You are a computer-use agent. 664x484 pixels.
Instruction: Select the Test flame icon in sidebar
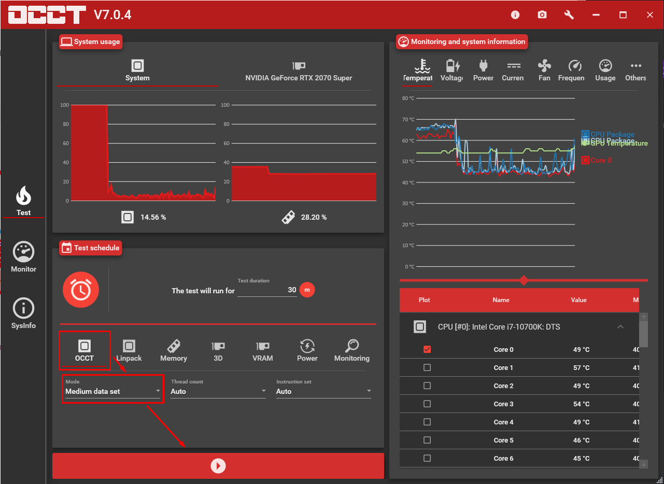point(23,201)
